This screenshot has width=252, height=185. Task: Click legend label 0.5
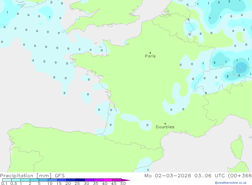(x=14, y=183)
